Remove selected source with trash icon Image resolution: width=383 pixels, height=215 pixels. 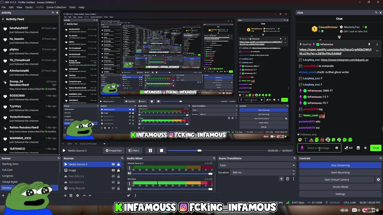click(x=71, y=196)
